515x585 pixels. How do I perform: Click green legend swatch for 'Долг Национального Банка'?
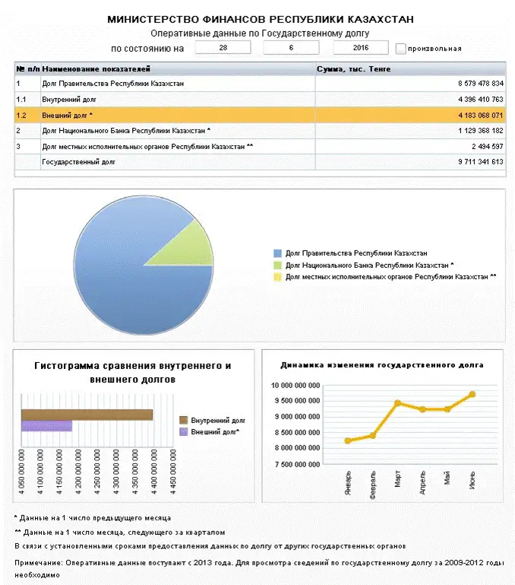coord(277,265)
